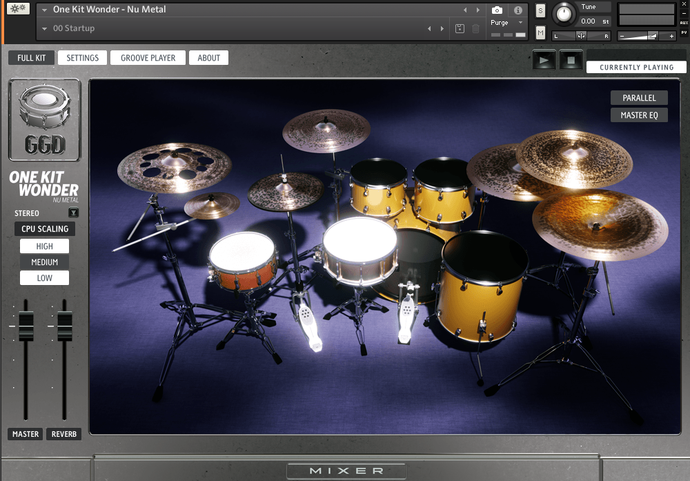
Task: Mute the instrument with M button
Action: point(540,32)
